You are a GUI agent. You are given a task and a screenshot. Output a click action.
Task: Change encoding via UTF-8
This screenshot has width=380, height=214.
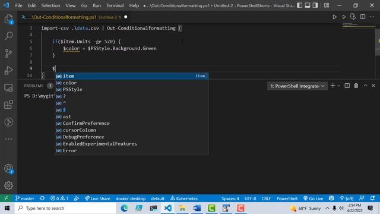pos(250,199)
